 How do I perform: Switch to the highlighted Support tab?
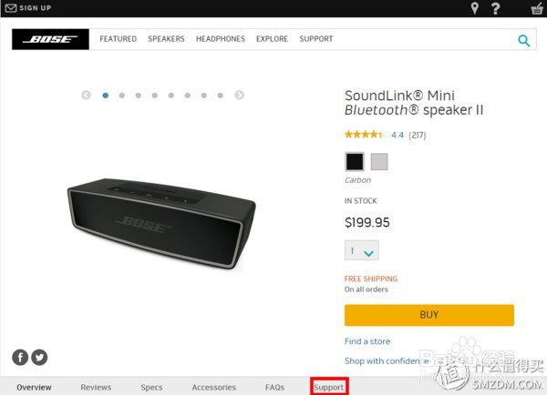coord(328,387)
